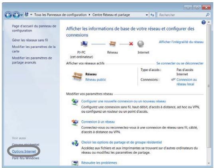Open 'Connexion à un réseau' link

(98, 122)
